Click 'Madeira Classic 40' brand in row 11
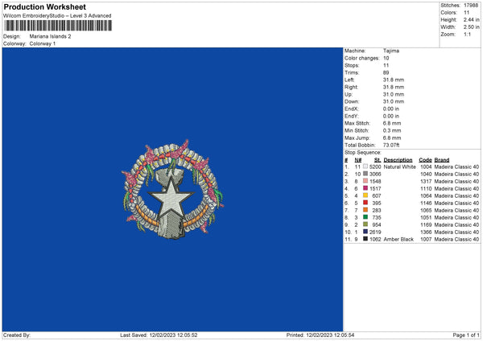Viewport: 483px width, 341px height. coord(456,239)
